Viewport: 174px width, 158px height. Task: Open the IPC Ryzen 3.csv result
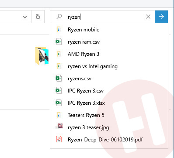click(x=109, y=91)
